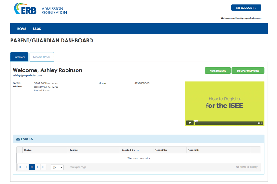The width and height of the screenshot is (277, 184).
Task: Open the FAQS navigation item
Action: pos(37,29)
